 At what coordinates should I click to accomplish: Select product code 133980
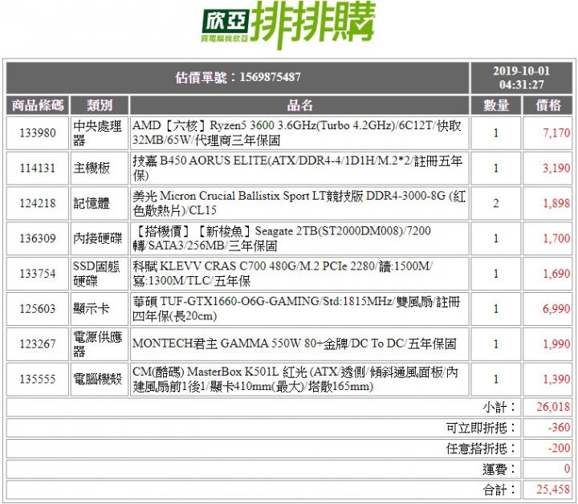click(38, 132)
